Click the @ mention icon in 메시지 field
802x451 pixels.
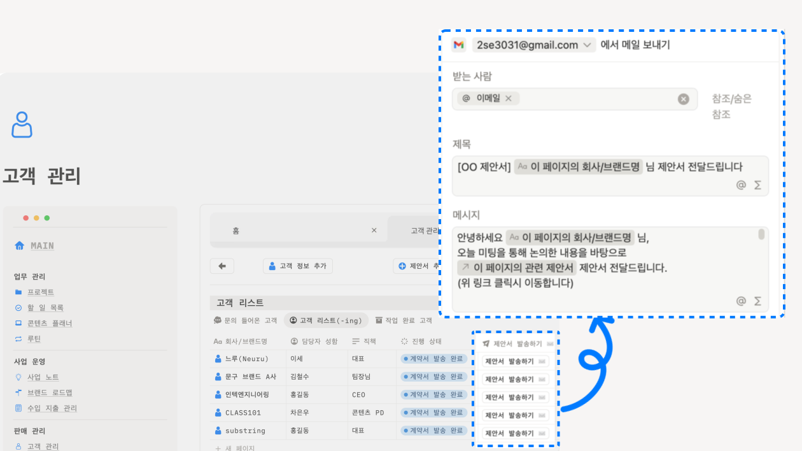(741, 301)
